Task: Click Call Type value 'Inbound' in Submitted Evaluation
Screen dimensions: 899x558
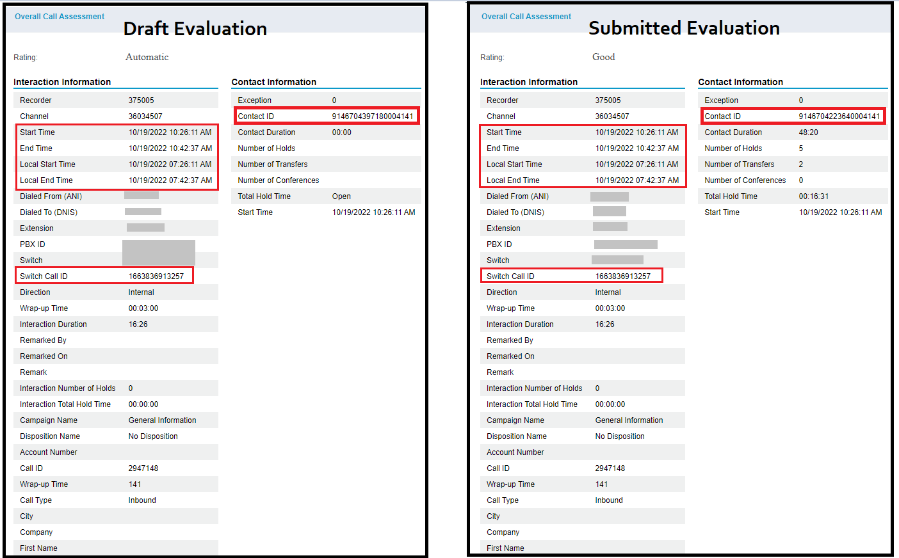Action: coord(609,500)
